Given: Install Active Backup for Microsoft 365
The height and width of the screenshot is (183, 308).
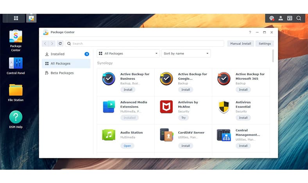Looking at the screenshot, I should tap(243, 90).
